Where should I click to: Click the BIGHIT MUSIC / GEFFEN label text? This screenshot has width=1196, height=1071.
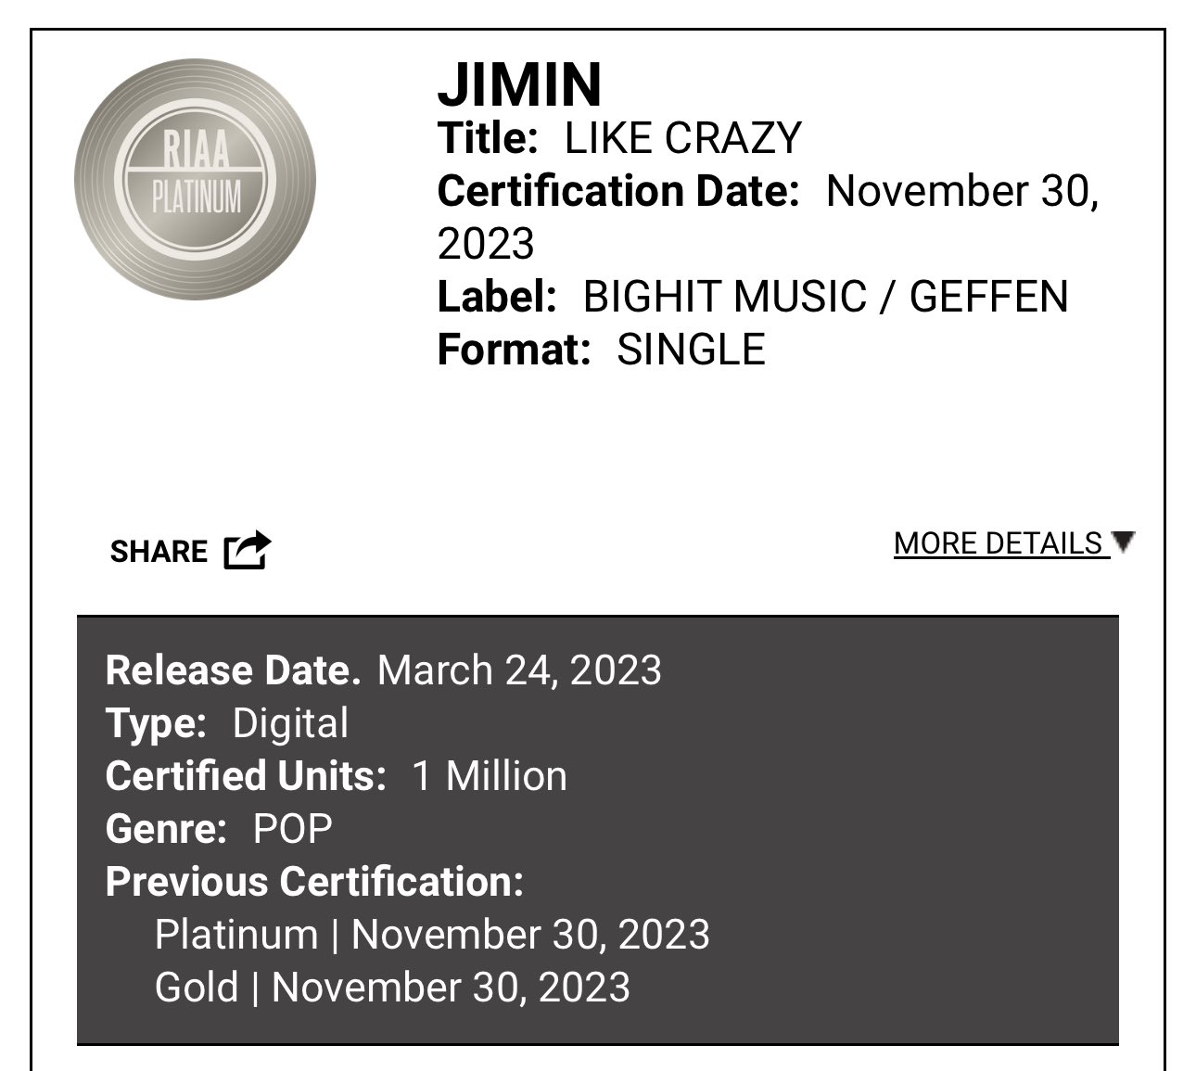click(826, 297)
